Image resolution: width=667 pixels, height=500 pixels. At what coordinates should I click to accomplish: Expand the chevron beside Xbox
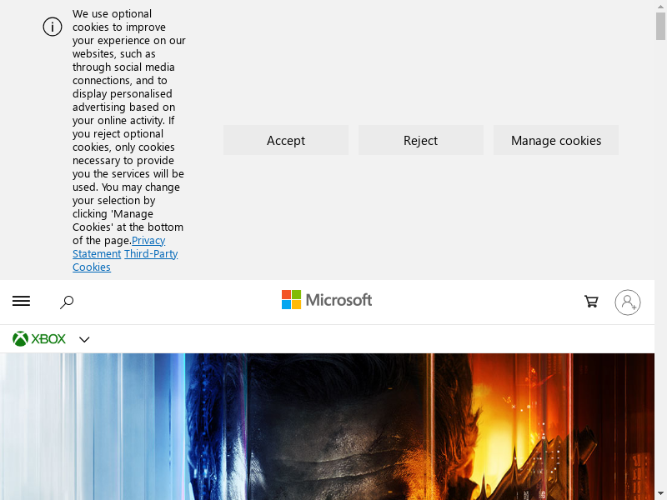[84, 339]
